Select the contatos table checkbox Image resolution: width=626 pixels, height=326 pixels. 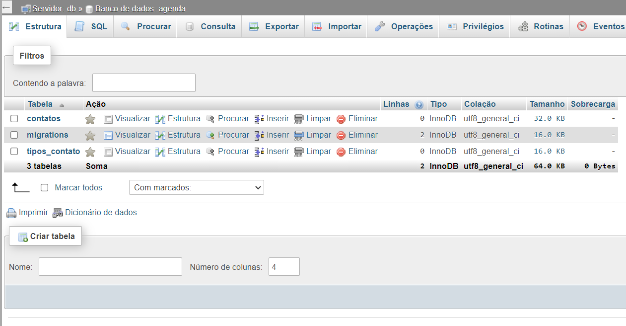(14, 119)
